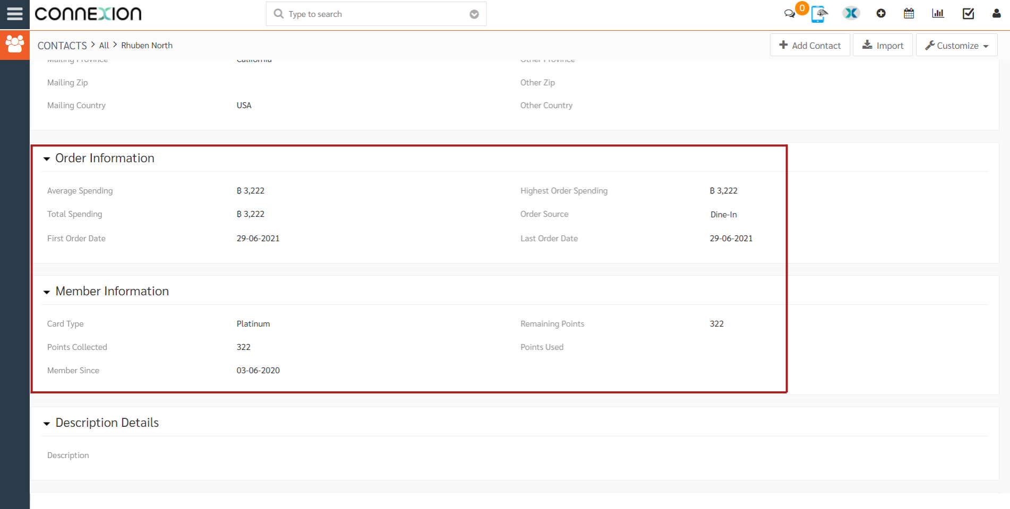
Task: Open the tasks checkmark icon
Action: tap(968, 14)
